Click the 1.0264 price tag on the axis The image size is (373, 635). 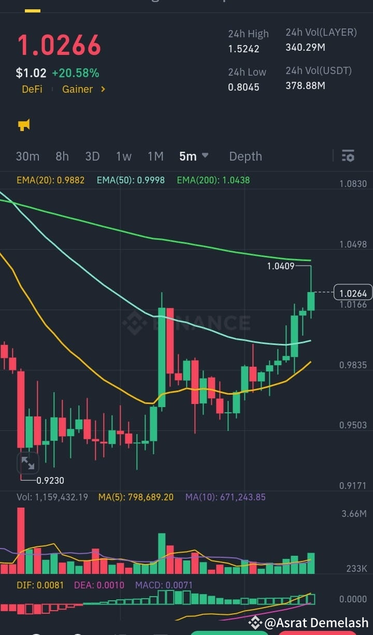[353, 293]
